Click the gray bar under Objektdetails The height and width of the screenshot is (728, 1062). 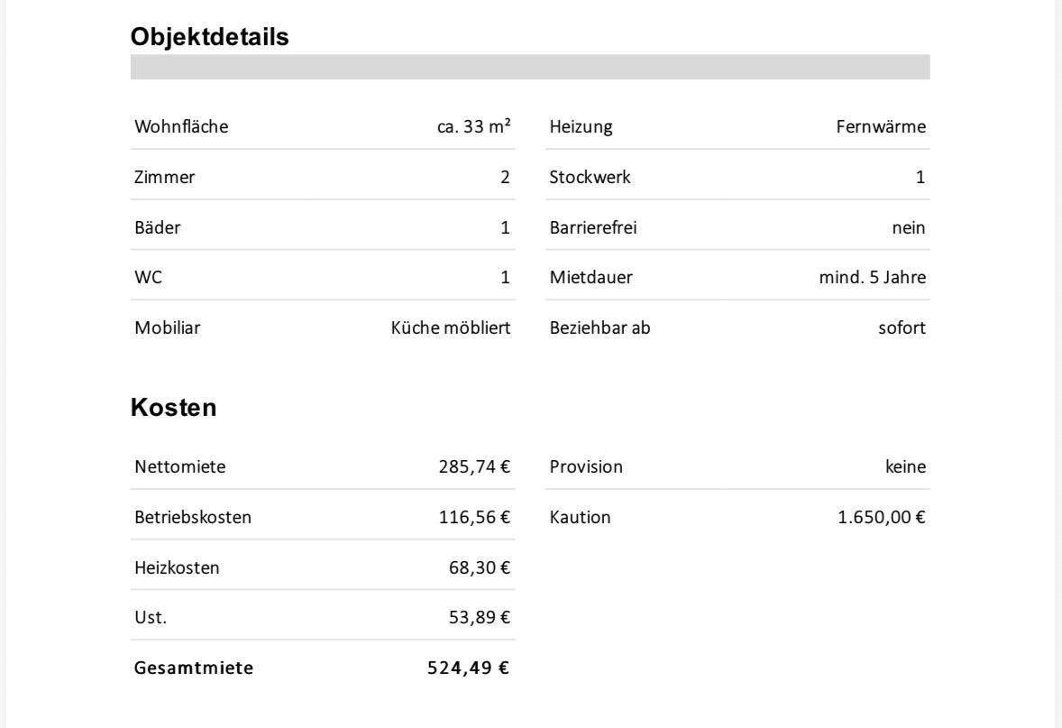[x=530, y=67]
